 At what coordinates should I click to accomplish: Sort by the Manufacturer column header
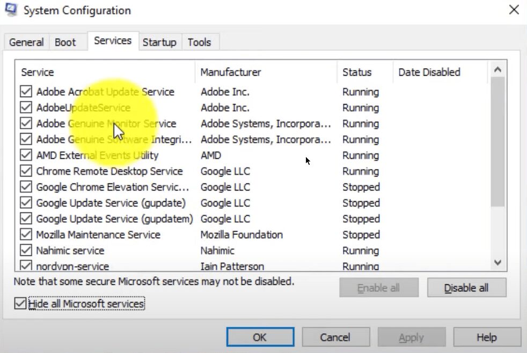tap(266, 72)
